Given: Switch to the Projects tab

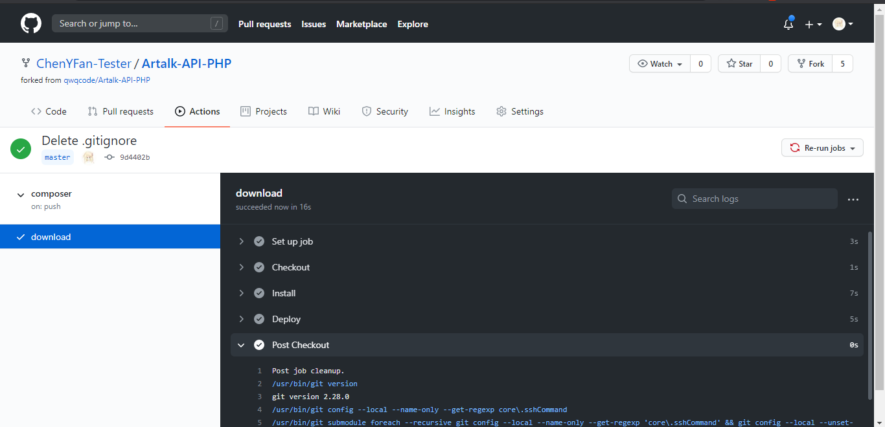Looking at the screenshot, I should (264, 111).
